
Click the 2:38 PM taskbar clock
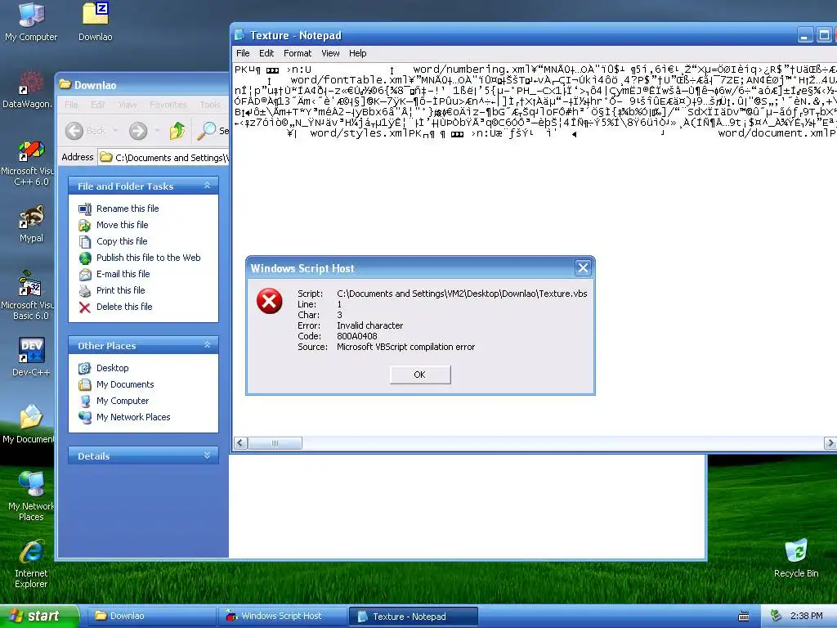pyautogui.click(x=806, y=617)
